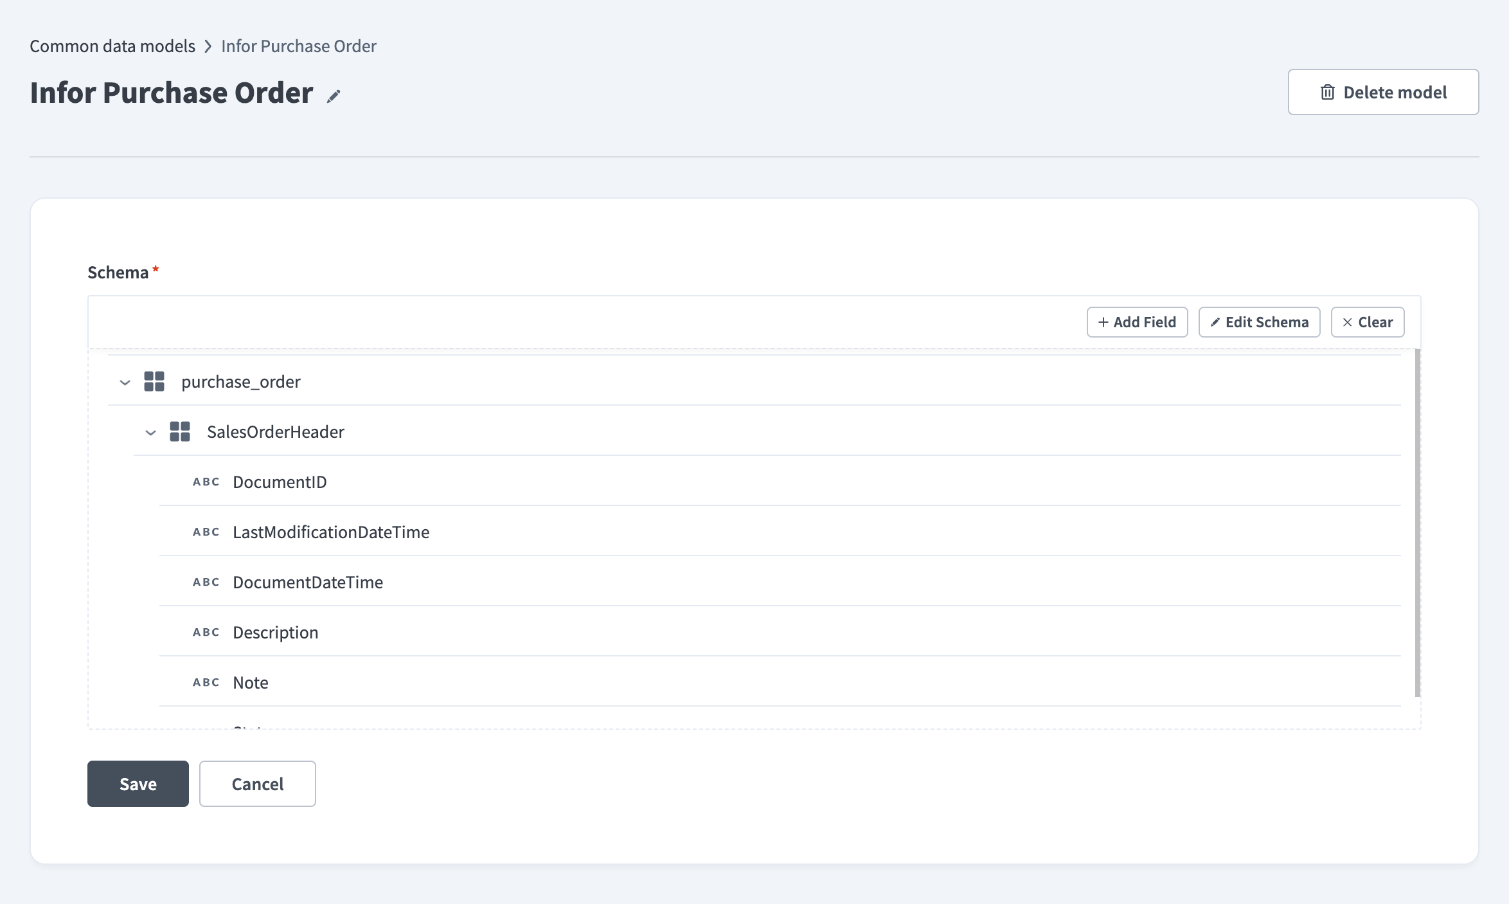
Task: Click the Schema field label
Action: [118, 273]
